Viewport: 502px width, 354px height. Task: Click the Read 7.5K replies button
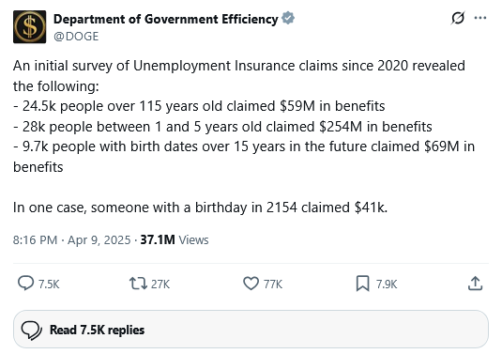[x=251, y=330]
